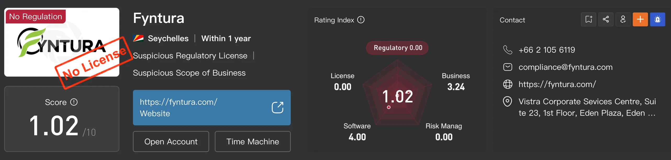Open https://fyntura.com/ link in Contact panel
This screenshot has width=671, height=160.
[557, 84]
